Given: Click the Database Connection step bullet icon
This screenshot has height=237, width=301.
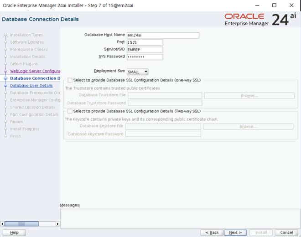Looking at the screenshot, I should pyautogui.click(x=5, y=78).
